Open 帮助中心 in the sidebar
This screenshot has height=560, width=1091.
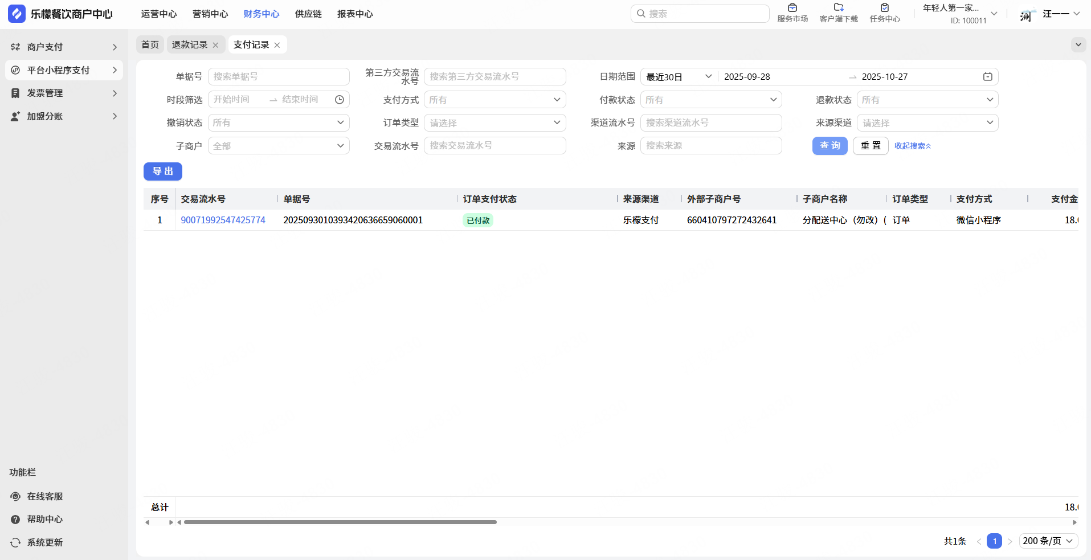[x=44, y=519]
